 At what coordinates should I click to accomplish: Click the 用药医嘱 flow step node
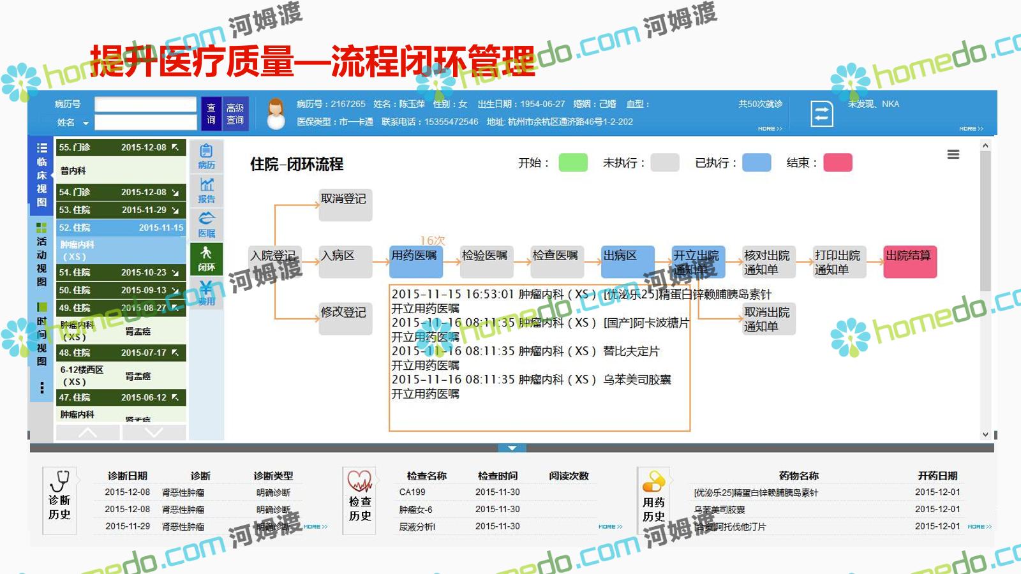(x=414, y=261)
